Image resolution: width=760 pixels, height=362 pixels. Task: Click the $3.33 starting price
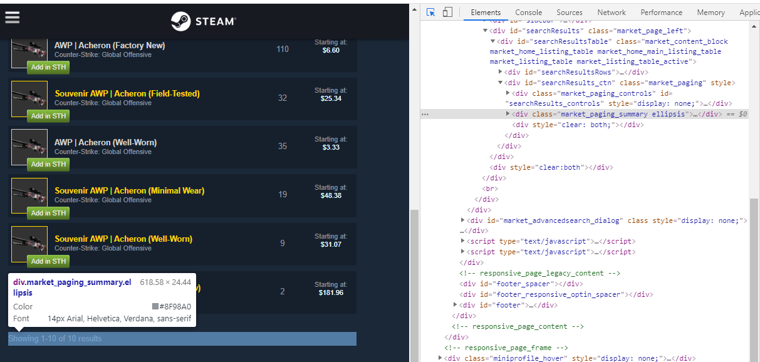point(331,147)
